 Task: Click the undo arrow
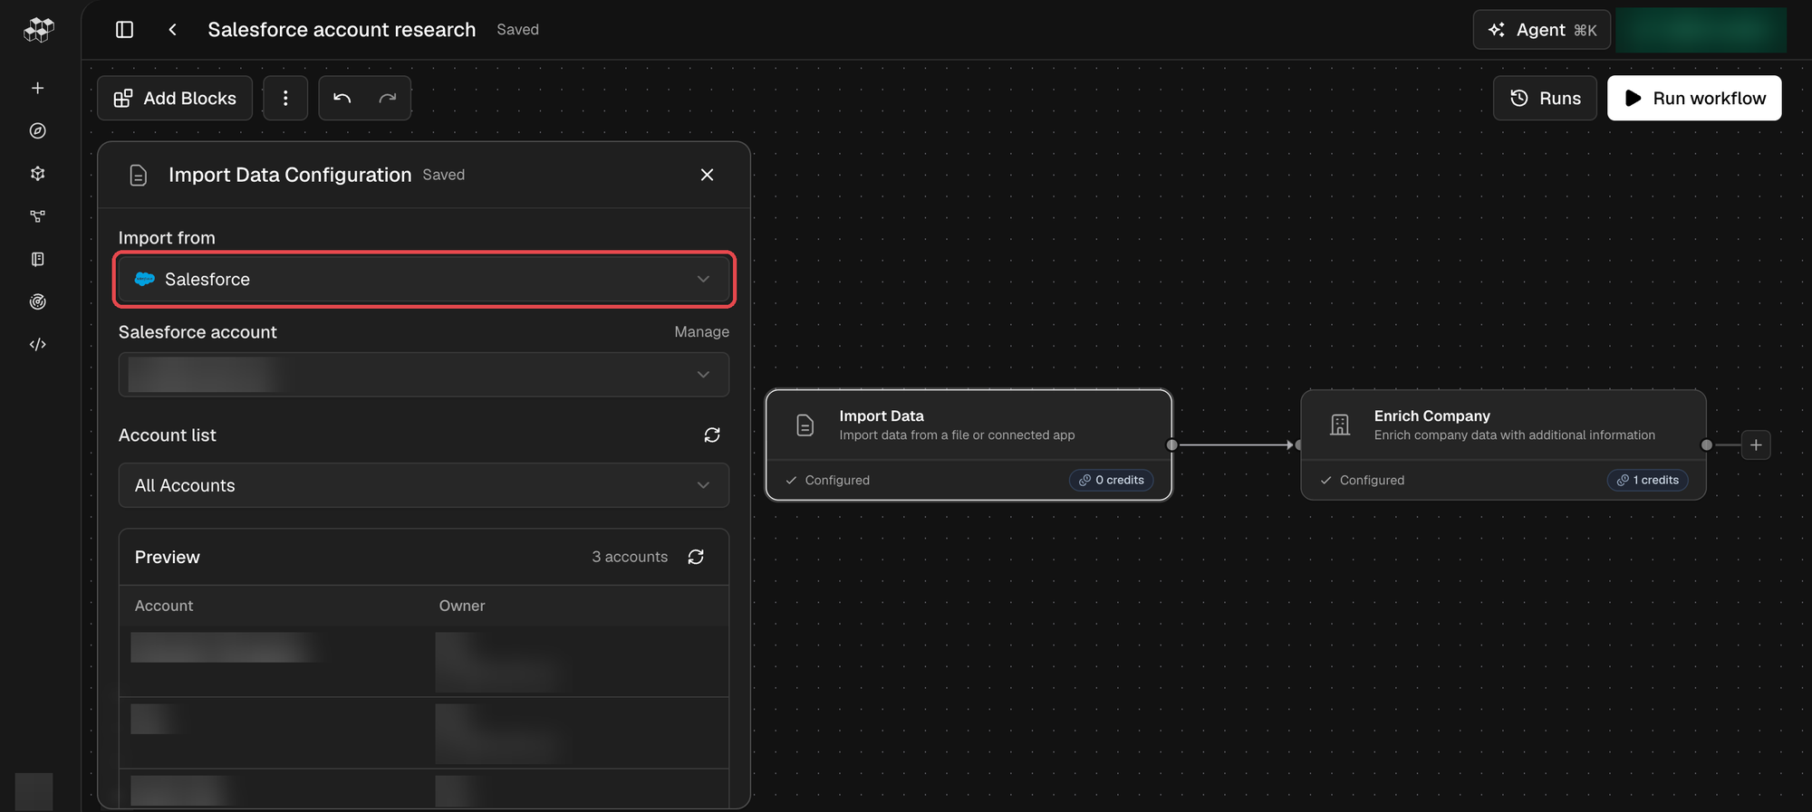click(342, 98)
